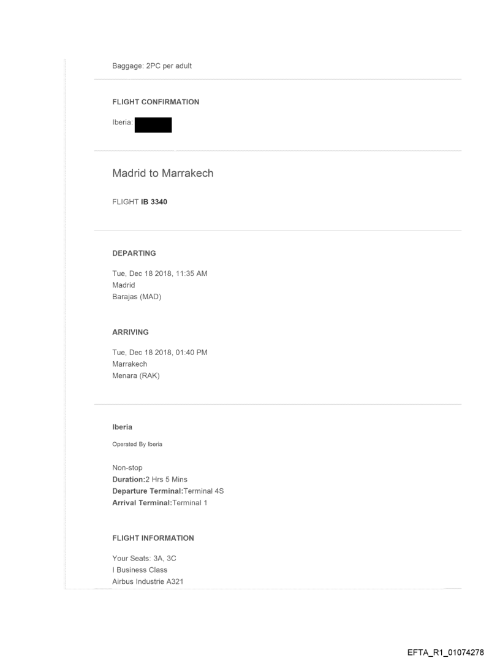Click the Menara (RAK) airport text
The height and width of the screenshot is (658, 500).
tap(135, 375)
